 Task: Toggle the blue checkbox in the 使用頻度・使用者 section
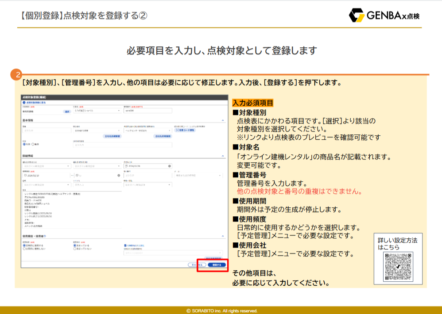pyautogui.click(x=125, y=245)
